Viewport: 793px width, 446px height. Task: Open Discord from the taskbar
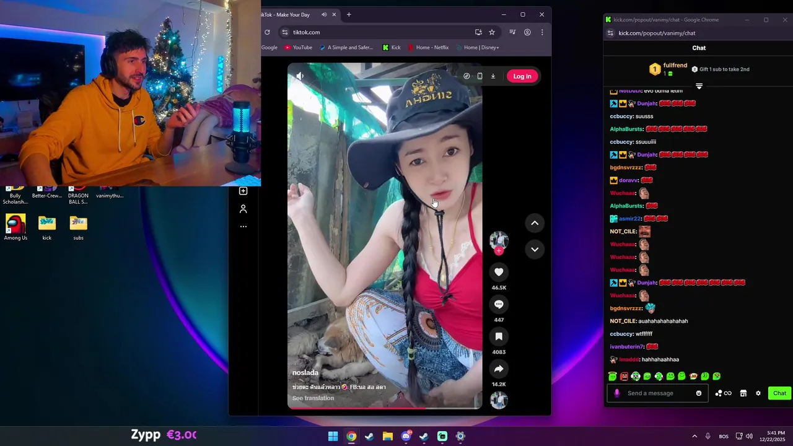[406, 436]
